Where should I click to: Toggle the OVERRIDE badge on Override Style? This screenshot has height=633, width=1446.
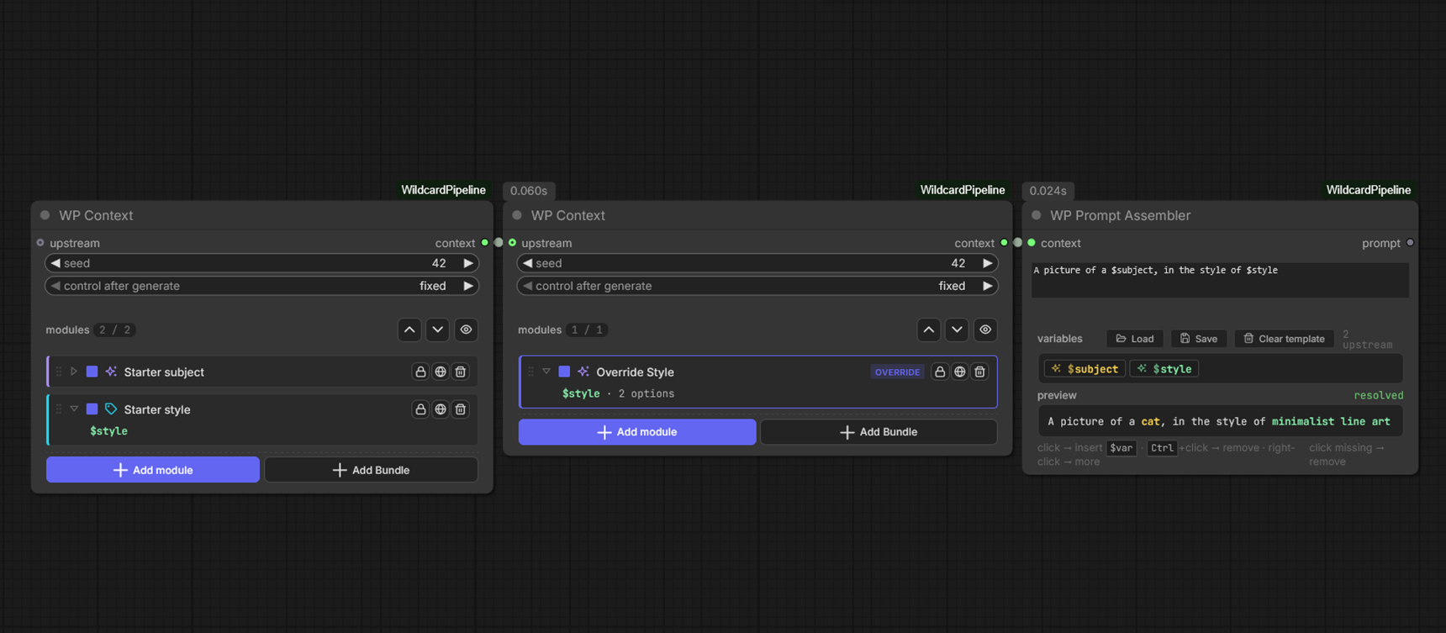[x=898, y=372]
